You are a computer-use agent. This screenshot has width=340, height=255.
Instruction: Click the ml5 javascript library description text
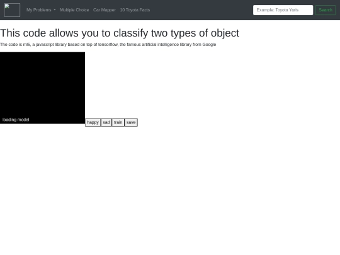point(108,45)
